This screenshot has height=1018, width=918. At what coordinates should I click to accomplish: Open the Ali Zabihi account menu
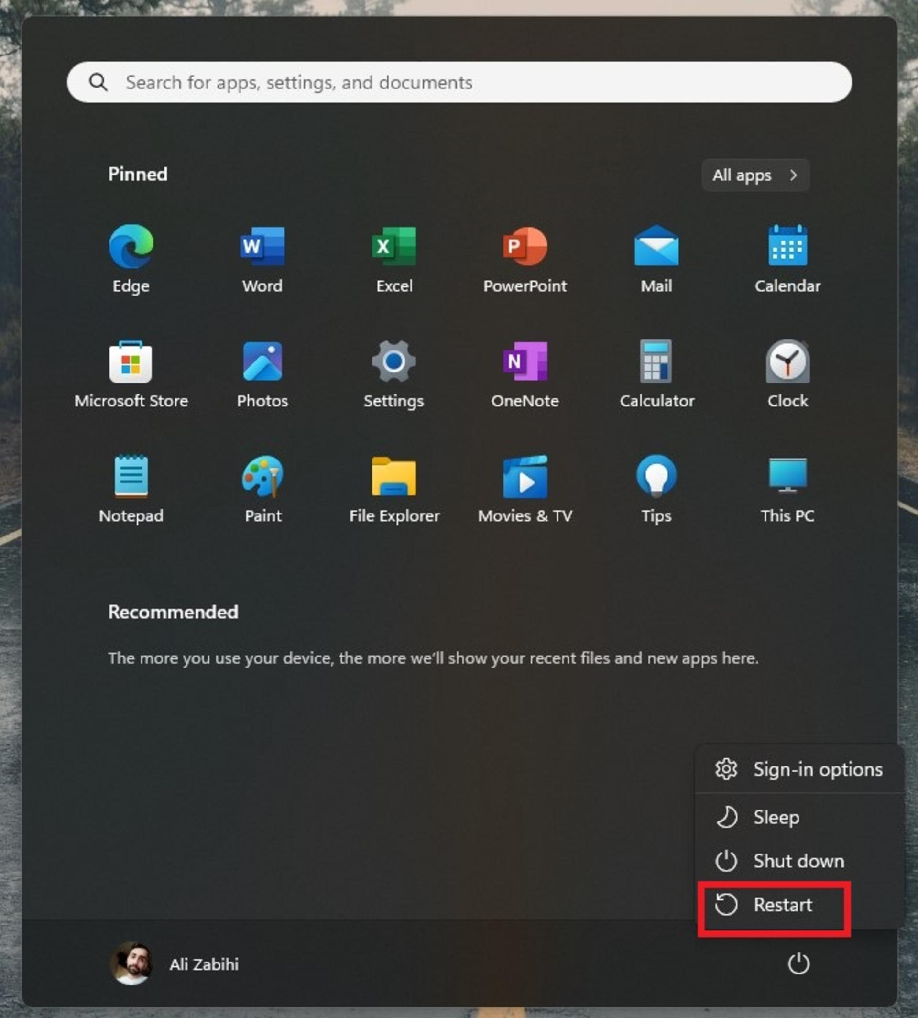tap(175, 964)
